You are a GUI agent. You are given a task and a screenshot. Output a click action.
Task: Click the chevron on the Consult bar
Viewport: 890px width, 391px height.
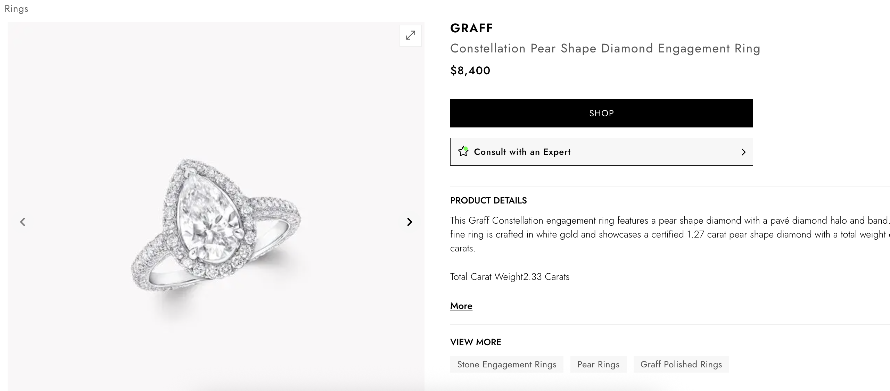pyautogui.click(x=743, y=152)
